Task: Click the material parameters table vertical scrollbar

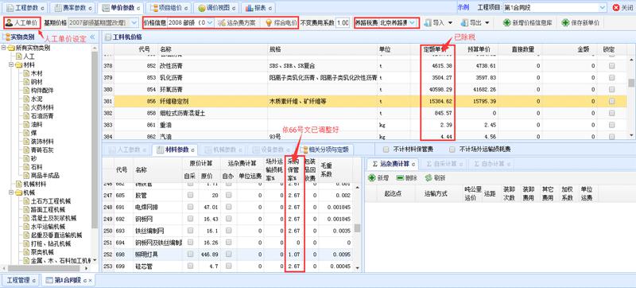Action: click(x=357, y=228)
